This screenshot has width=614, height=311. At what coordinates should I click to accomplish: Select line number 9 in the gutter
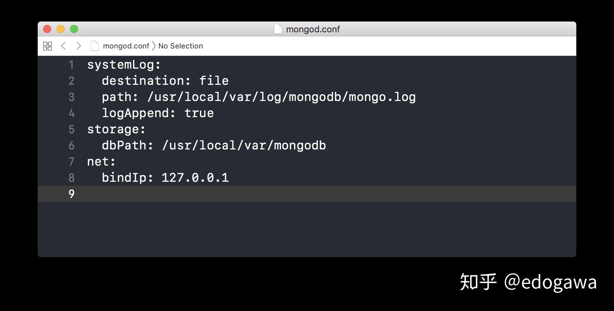point(71,194)
